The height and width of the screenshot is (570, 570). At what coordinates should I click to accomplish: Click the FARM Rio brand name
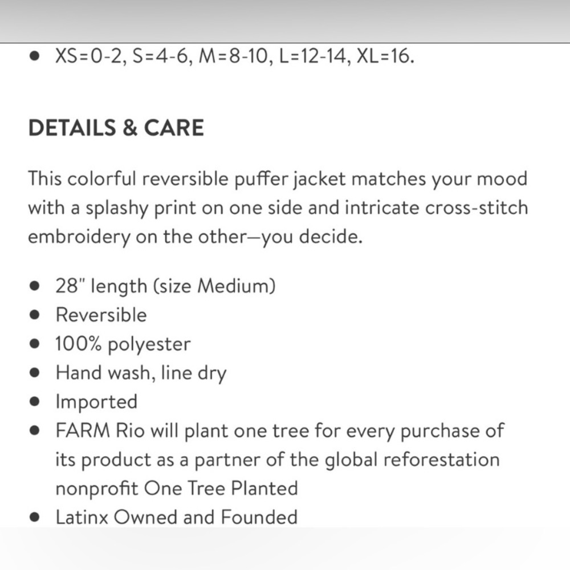point(100,430)
